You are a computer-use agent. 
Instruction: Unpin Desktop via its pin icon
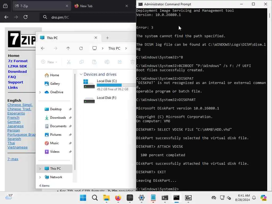[70, 109]
